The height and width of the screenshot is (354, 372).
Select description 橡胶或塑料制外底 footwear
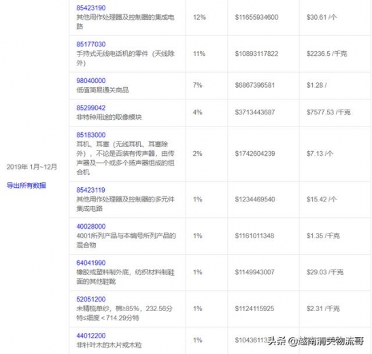126,277
